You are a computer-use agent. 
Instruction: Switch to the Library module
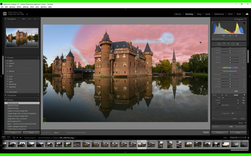click(178, 14)
